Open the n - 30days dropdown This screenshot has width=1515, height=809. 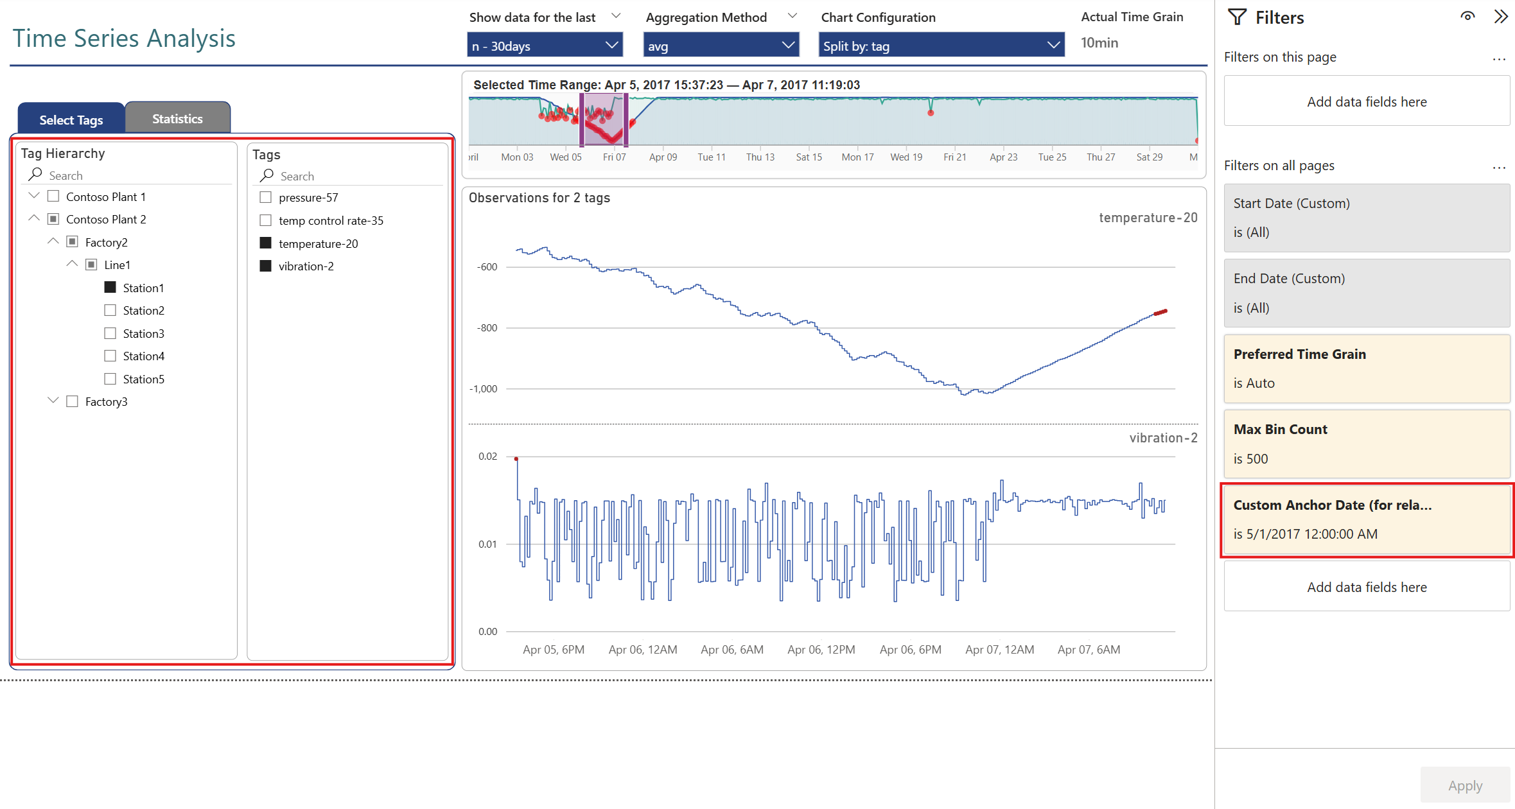[x=545, y=46]
